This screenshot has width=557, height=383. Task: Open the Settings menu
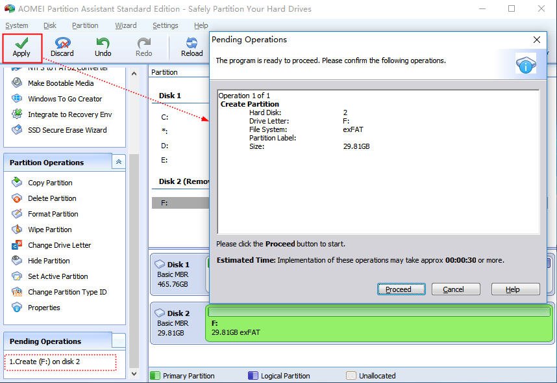coord(165,25)
